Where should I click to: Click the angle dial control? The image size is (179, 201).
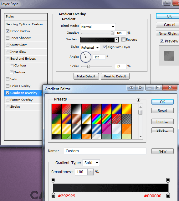(x=86, y=57)
